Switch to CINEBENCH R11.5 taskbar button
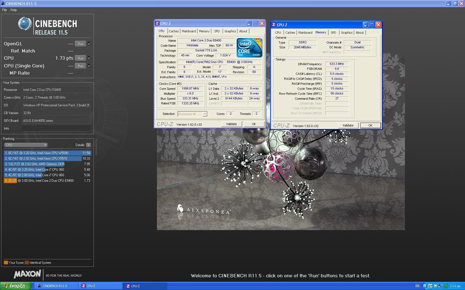The image size is (465, 290). click(56, 286)
